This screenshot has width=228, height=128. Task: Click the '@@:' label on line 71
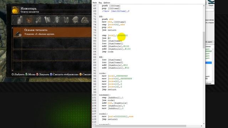pos(101,17)
